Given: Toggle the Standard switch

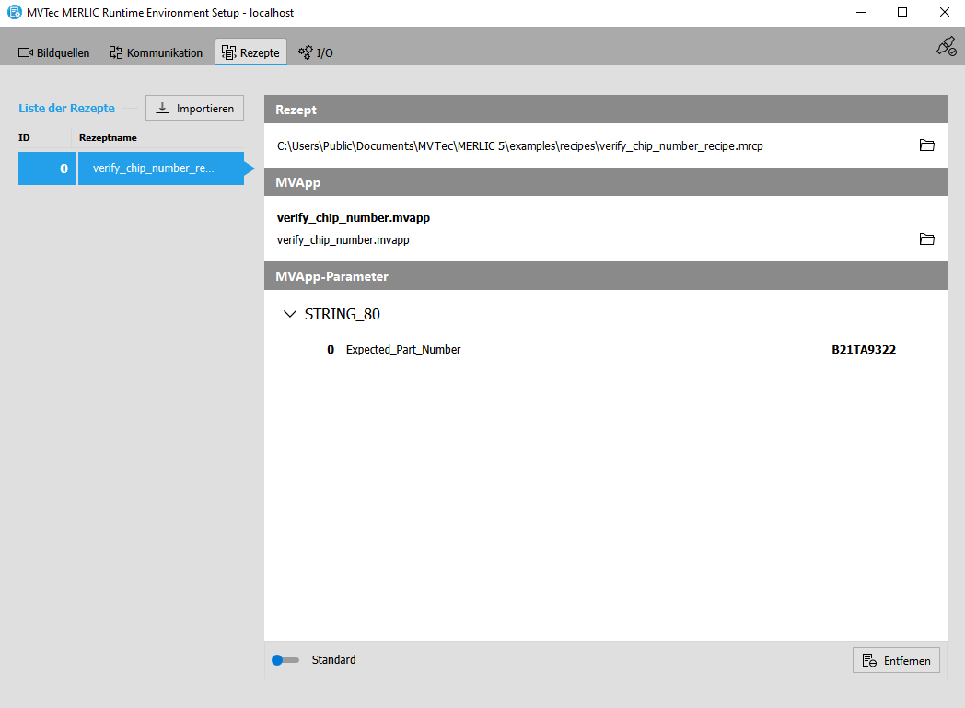Looking at the screenshot, I should point(285,660).
